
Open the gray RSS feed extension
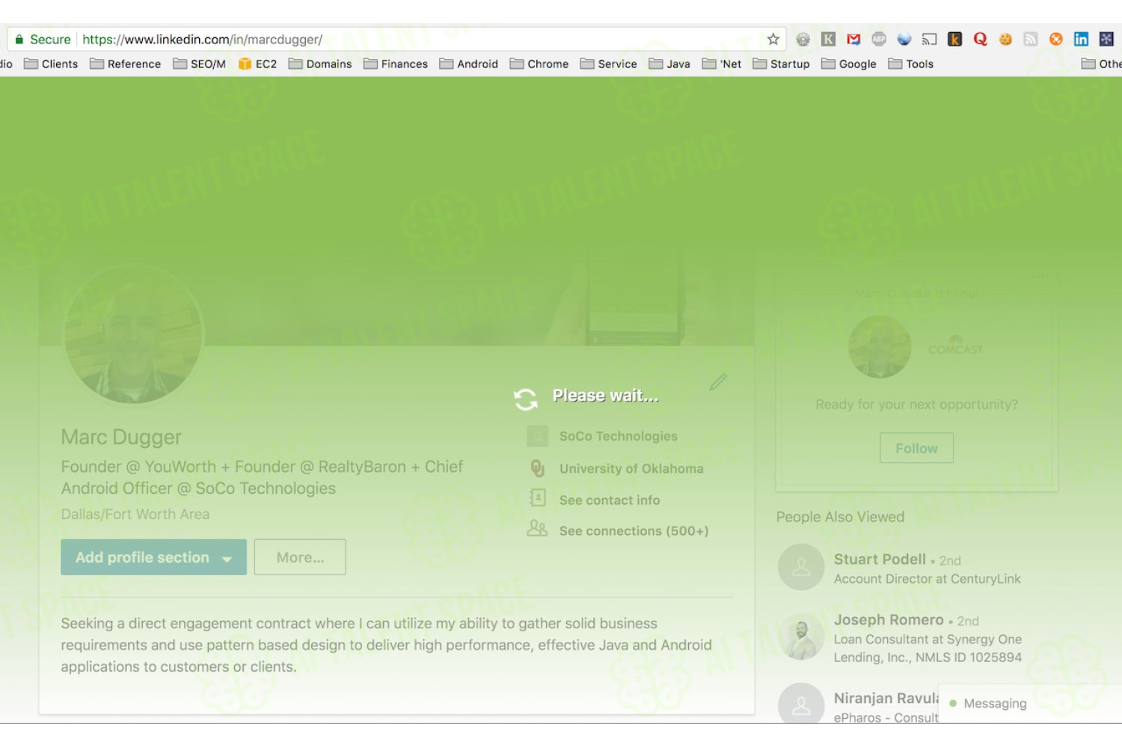(1031, 39)
